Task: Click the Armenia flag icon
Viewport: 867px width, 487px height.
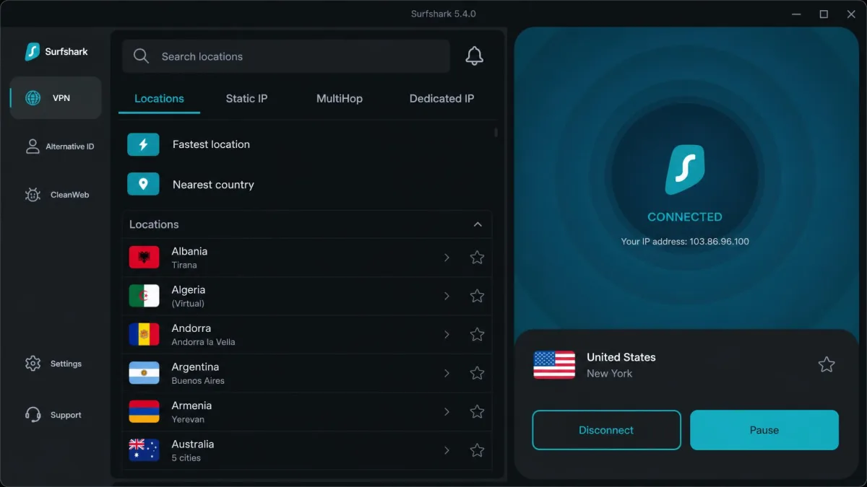Action: (x=144, y=412)
